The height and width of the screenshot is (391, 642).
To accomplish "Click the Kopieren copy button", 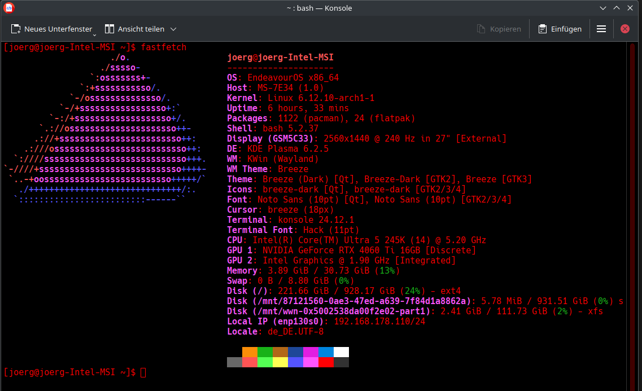I will (x=499, y=29).
